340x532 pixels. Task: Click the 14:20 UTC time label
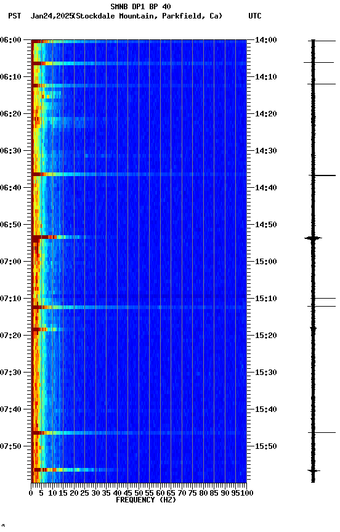pos(266,114)
